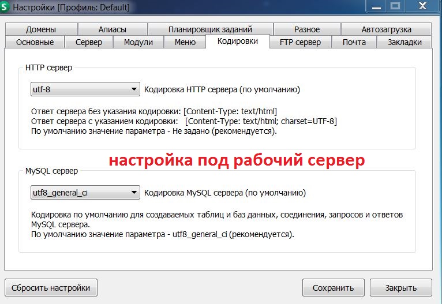Go to the Закладки tab

click(404, 42)
